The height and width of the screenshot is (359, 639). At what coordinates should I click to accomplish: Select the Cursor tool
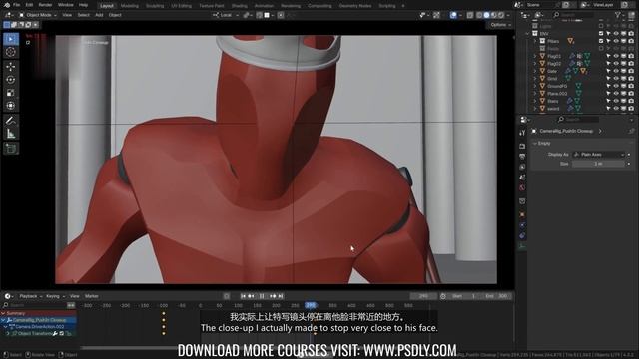pyautogui.click(x=11, y=52)
